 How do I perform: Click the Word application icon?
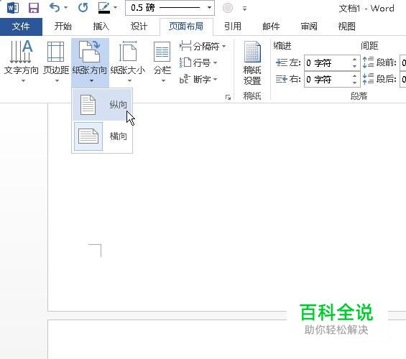coord(13,8)
